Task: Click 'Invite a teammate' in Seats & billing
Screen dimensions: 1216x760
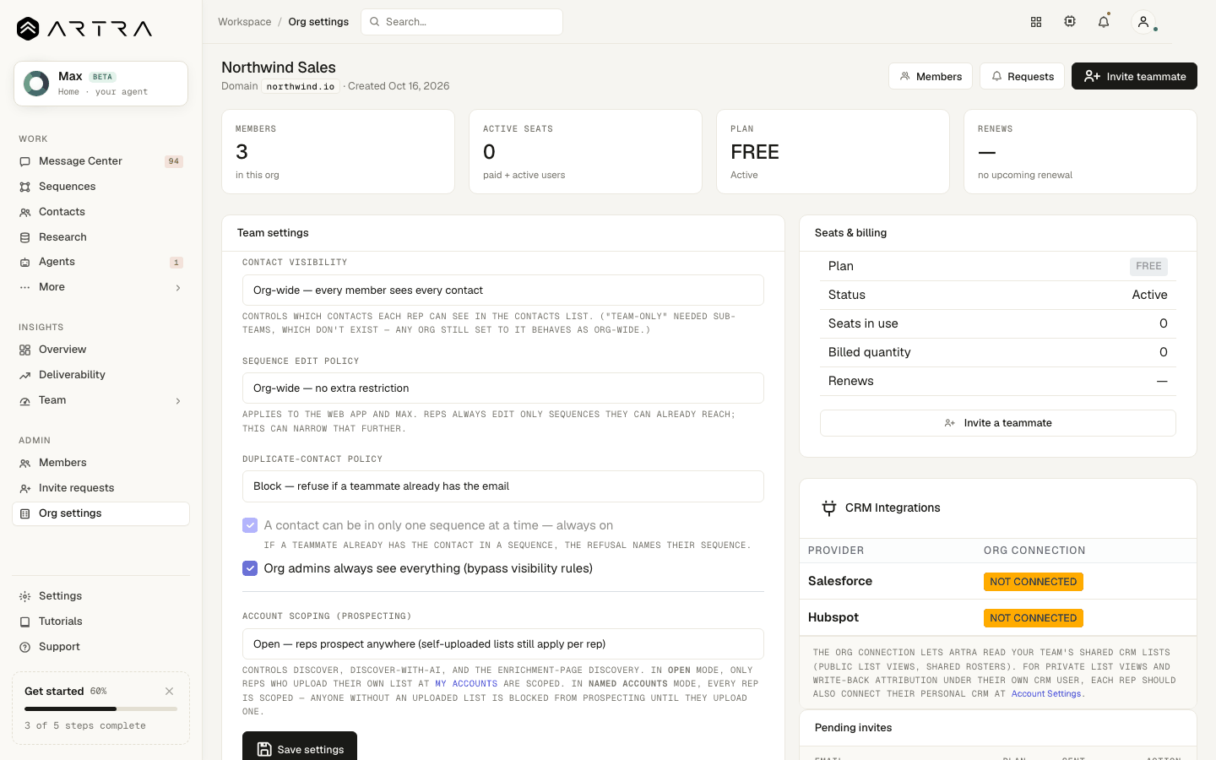Action: [x=998, y=423]
